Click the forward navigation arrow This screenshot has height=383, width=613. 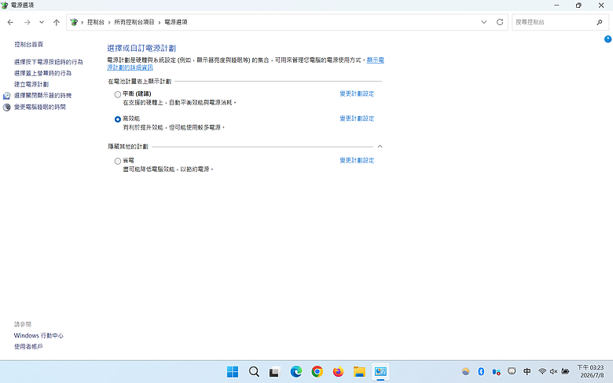click(x=27, y=22)
